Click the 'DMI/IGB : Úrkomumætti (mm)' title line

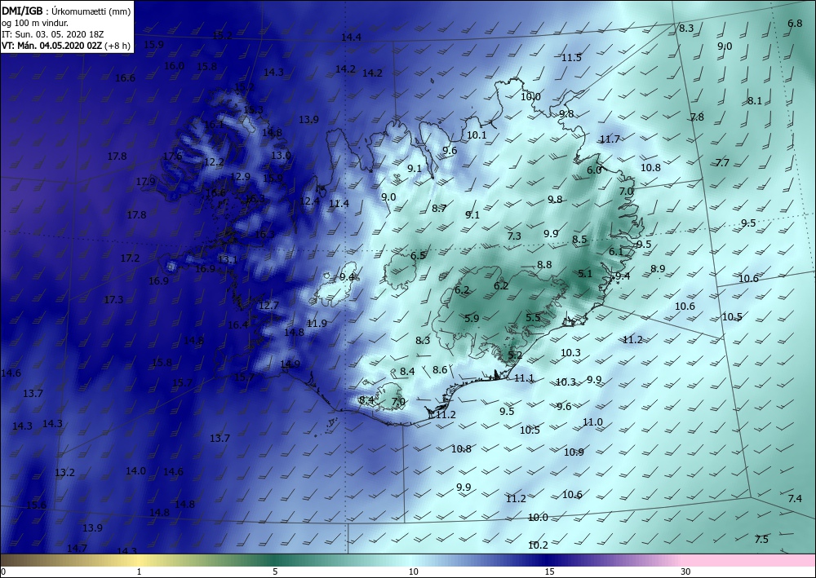coord(66,11)
